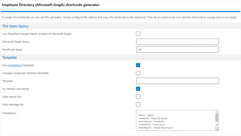241x136 pixels.
Task: Click the Translations label
Action: (x=9, y=113)
